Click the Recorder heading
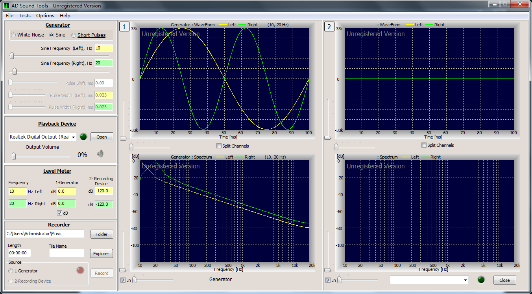 tap(59, 225)
